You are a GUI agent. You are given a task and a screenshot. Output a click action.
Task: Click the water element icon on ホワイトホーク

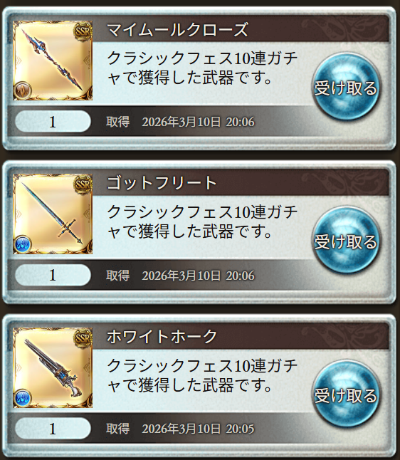click(x=22, y=398)
